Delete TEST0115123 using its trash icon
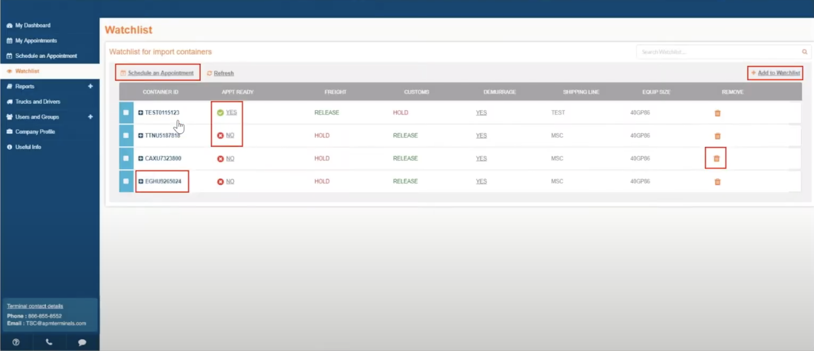The height and width of the screenshot is (351, 814). click(717, 113)
